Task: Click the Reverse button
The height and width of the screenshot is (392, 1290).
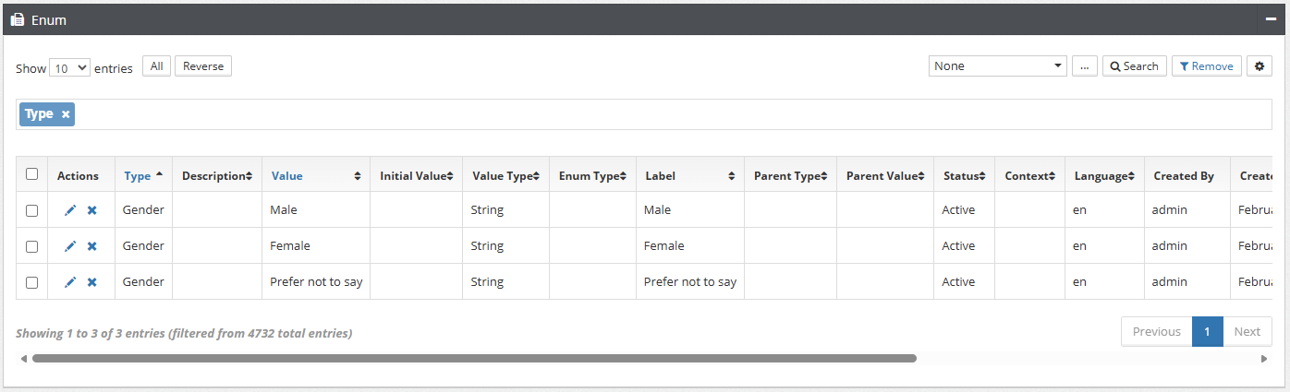Action: (203, 66)
